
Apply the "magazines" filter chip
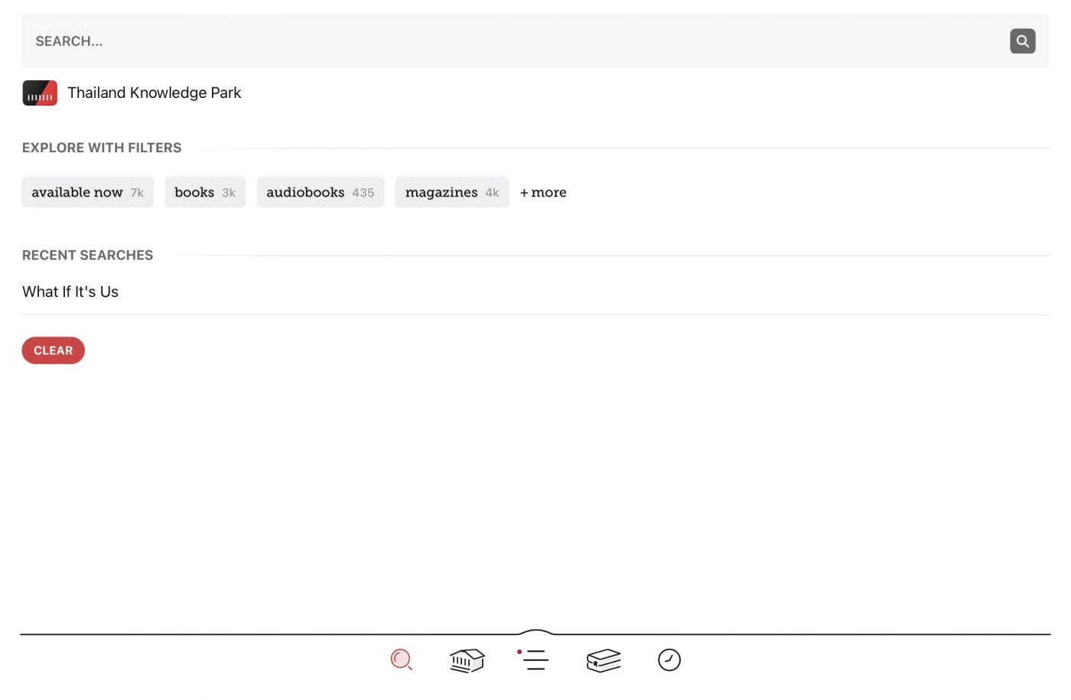pyautogui.click(x=451, y=193)
